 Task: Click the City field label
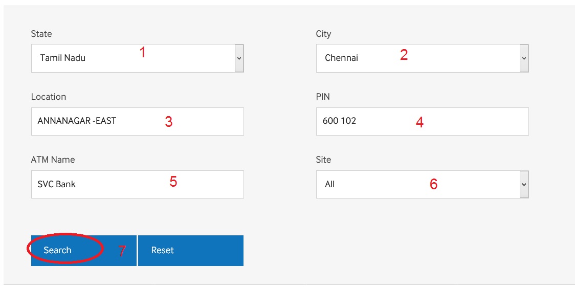[x=323, y=34]
